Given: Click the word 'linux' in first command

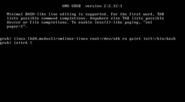Looking at the screenshot, I should coord(20,39).
